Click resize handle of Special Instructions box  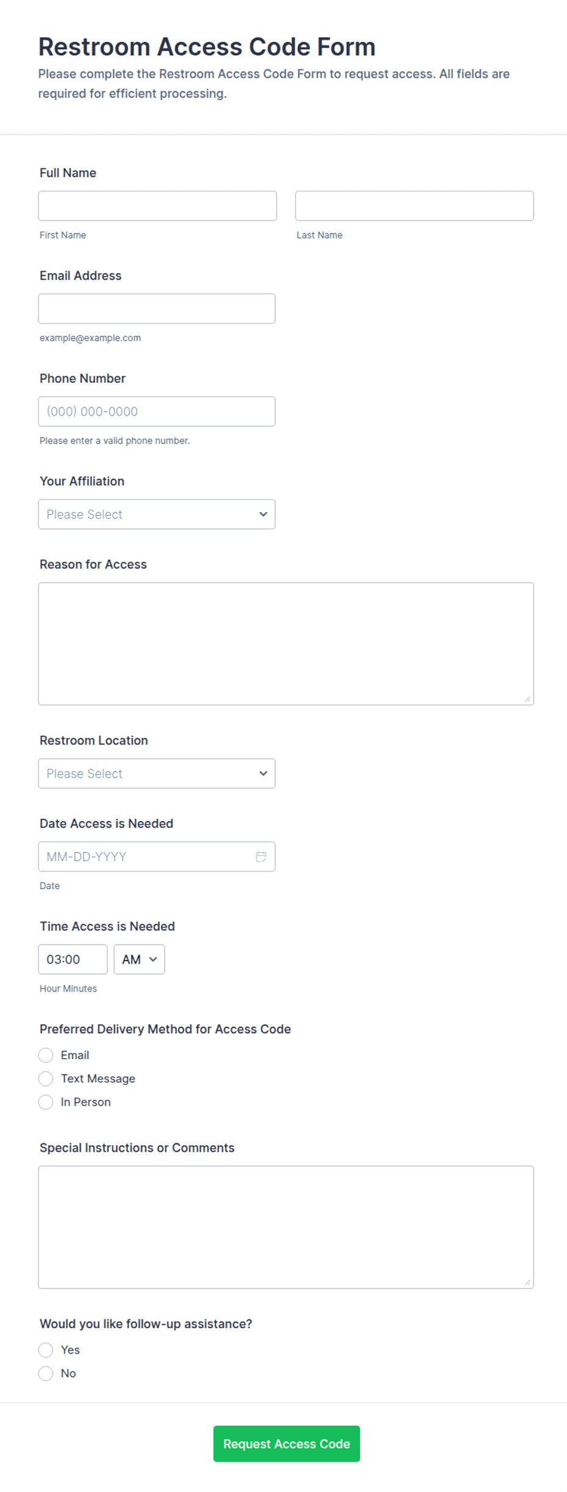point(527,1282)
